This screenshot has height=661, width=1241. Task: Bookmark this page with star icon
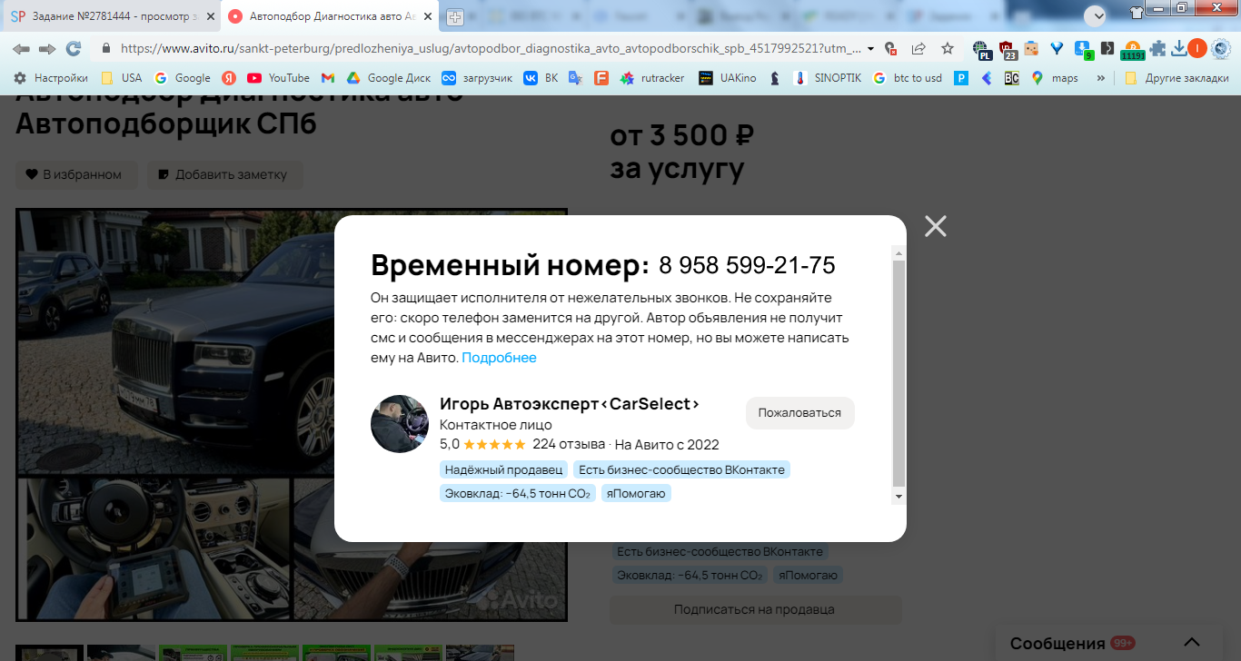pos(948,49)
